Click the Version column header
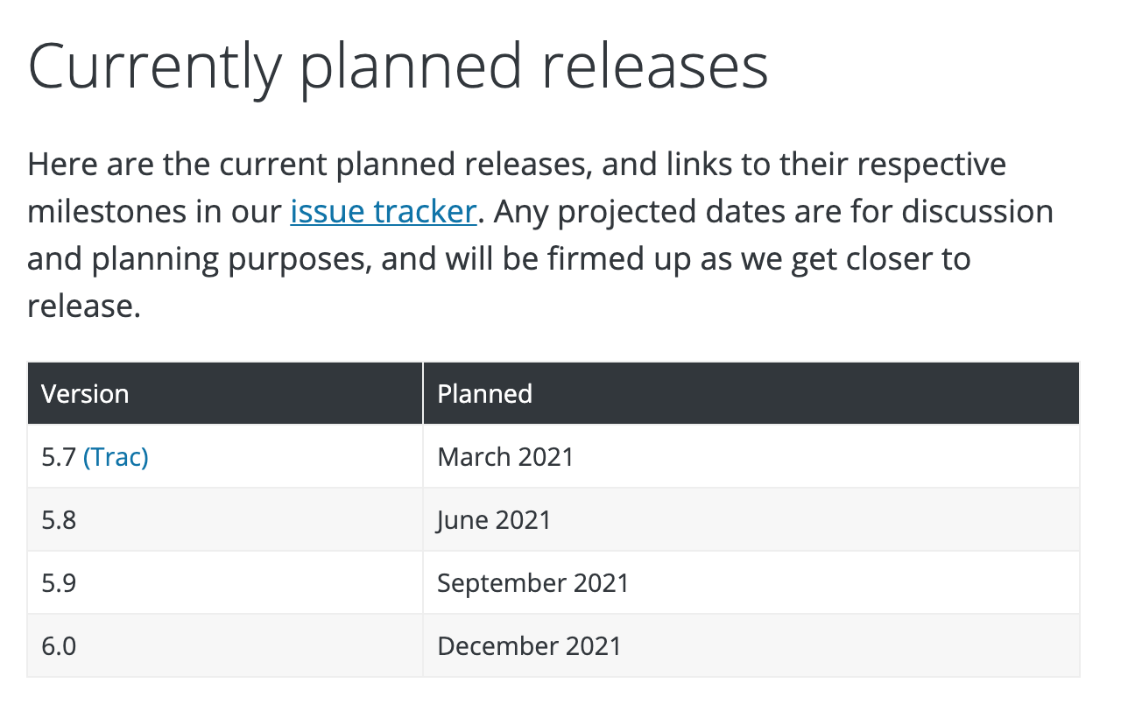1121x711 pixels. coord(225,393)
